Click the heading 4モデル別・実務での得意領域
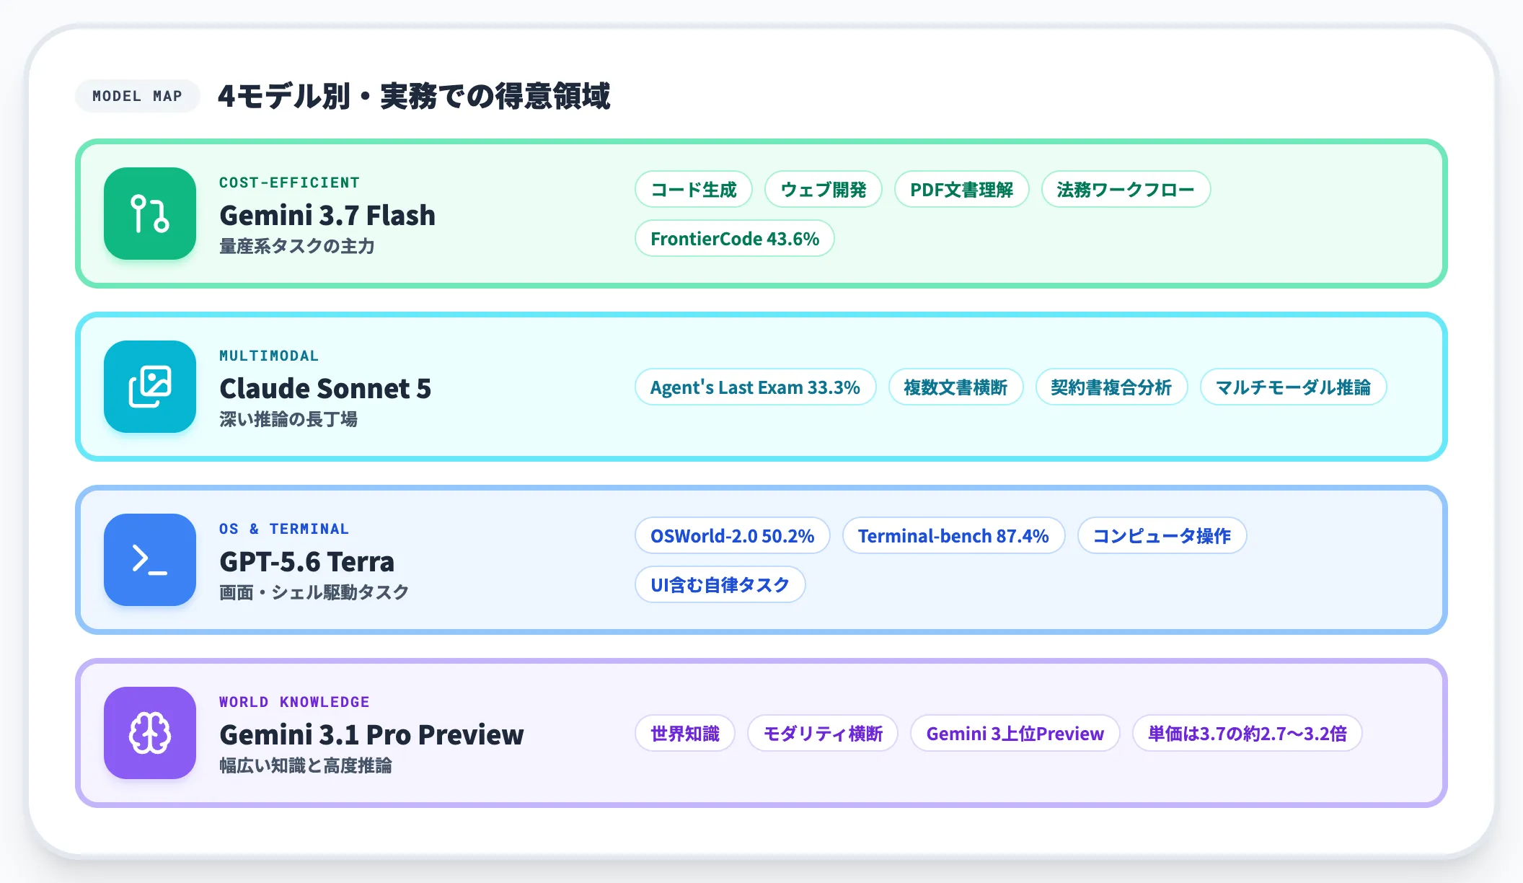 coord(414,96)
